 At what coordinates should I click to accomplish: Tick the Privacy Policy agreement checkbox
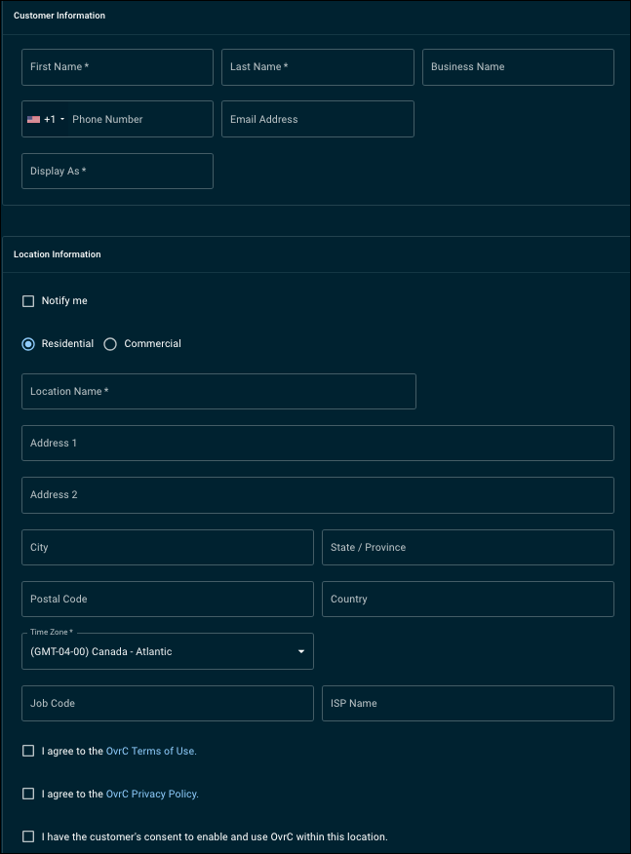28,794
